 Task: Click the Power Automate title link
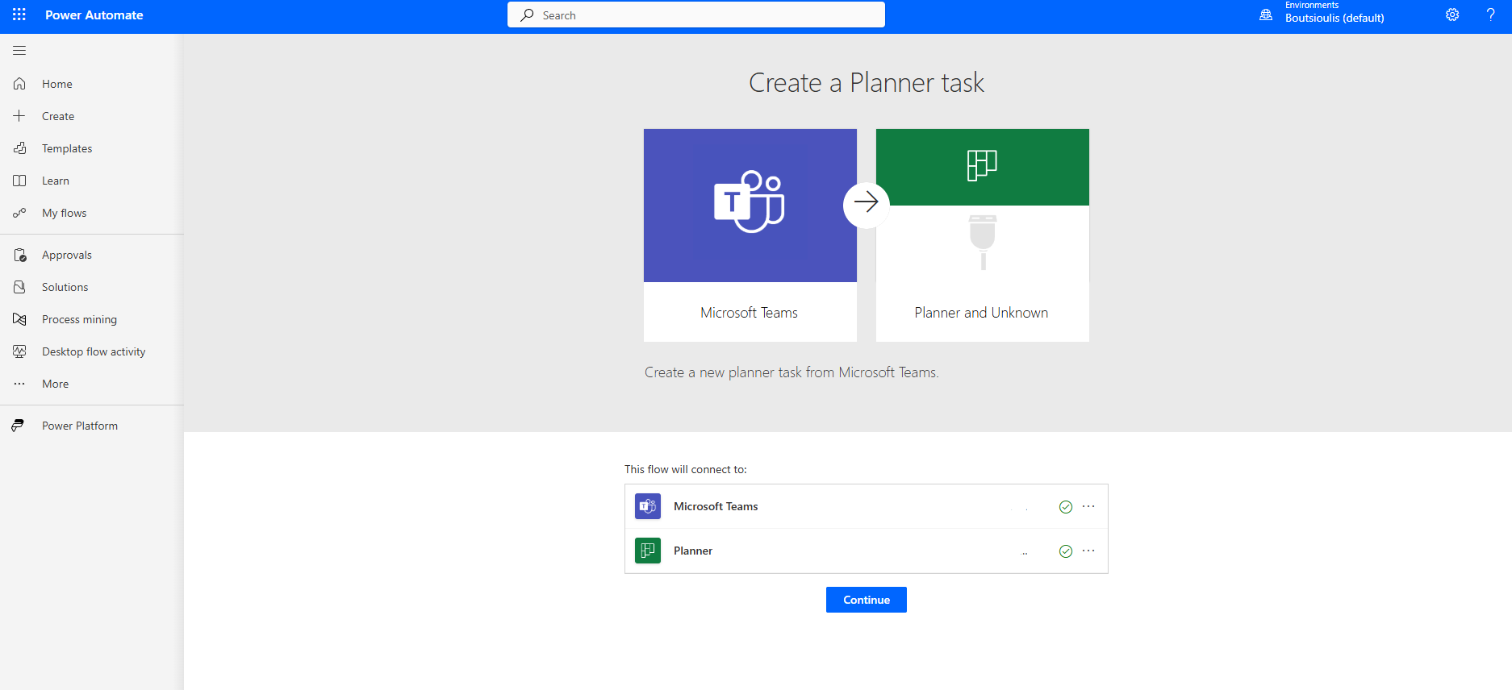[94, 15]
